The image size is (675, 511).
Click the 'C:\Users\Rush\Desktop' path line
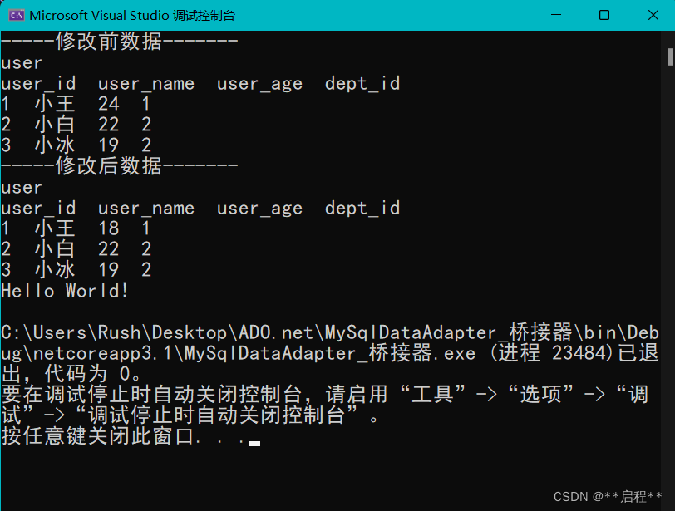coord(330,332)
